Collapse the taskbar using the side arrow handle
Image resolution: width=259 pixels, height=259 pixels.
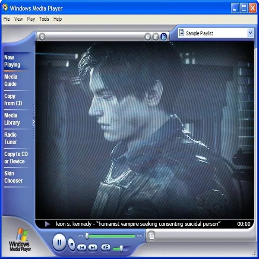pyautogui.click(x=34, y=122)
